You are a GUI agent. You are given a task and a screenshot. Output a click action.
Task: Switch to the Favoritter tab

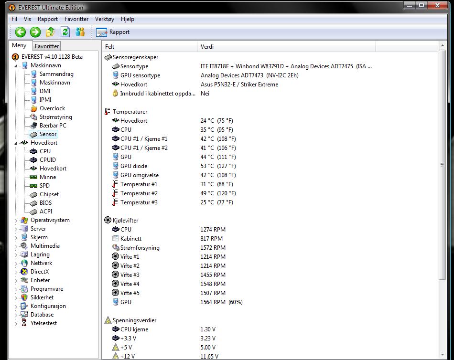click(47, 46)
